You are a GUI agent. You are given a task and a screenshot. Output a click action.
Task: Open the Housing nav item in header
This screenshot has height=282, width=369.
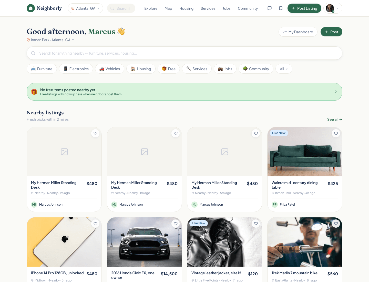186,8
